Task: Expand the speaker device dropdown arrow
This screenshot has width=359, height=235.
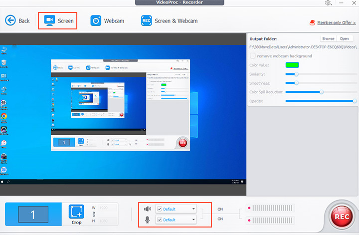Action: point(193,209)
